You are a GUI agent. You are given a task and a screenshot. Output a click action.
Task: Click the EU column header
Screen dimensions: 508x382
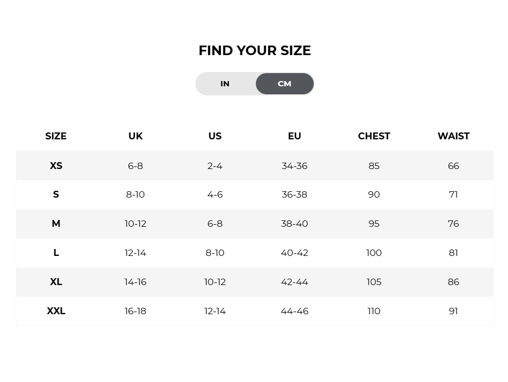pyautogui.click(x=295, y=136)
